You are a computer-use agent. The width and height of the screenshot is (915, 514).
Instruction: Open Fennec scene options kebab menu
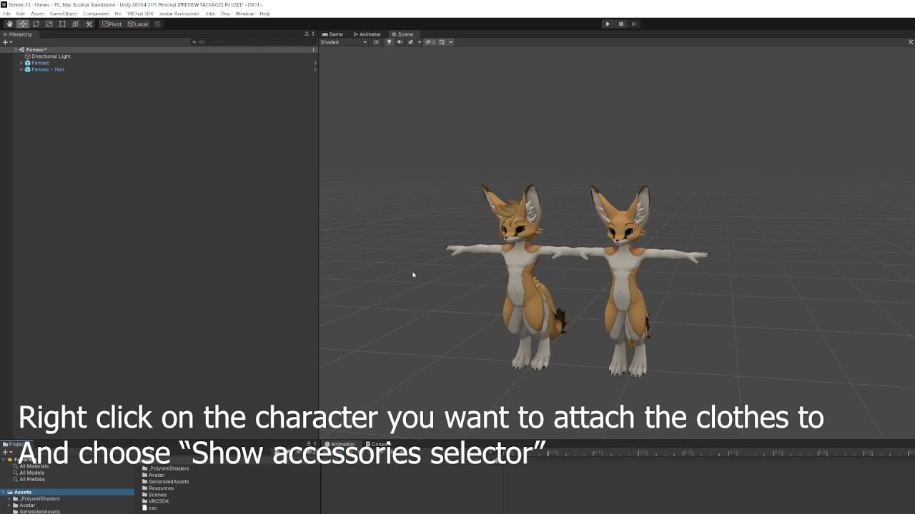coord(314,50)
